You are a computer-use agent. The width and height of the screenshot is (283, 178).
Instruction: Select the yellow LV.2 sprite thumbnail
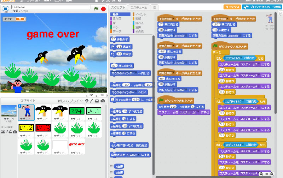[26, 130]
